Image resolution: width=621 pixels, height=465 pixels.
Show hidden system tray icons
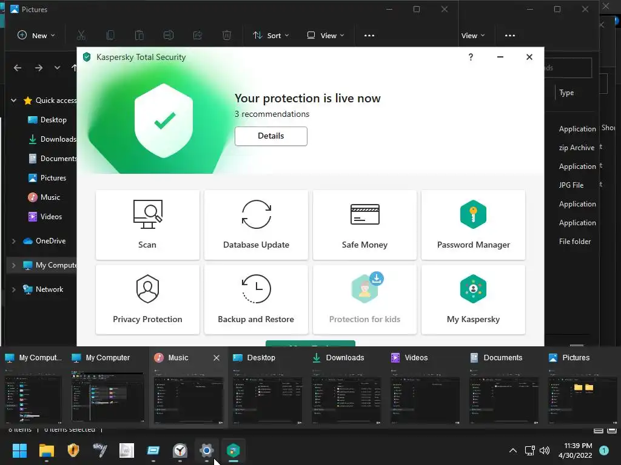(513, 450)
